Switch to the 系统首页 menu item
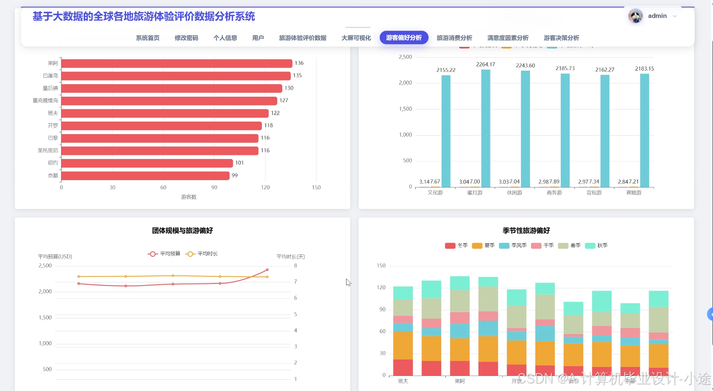Screen dimensions: 713x391 pos(147,37)
